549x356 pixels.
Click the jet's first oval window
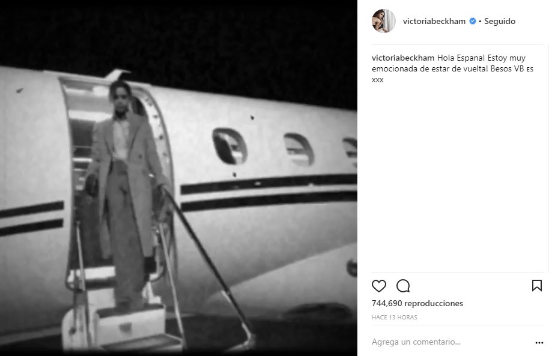pyautogui.click(x=229, y=146)
